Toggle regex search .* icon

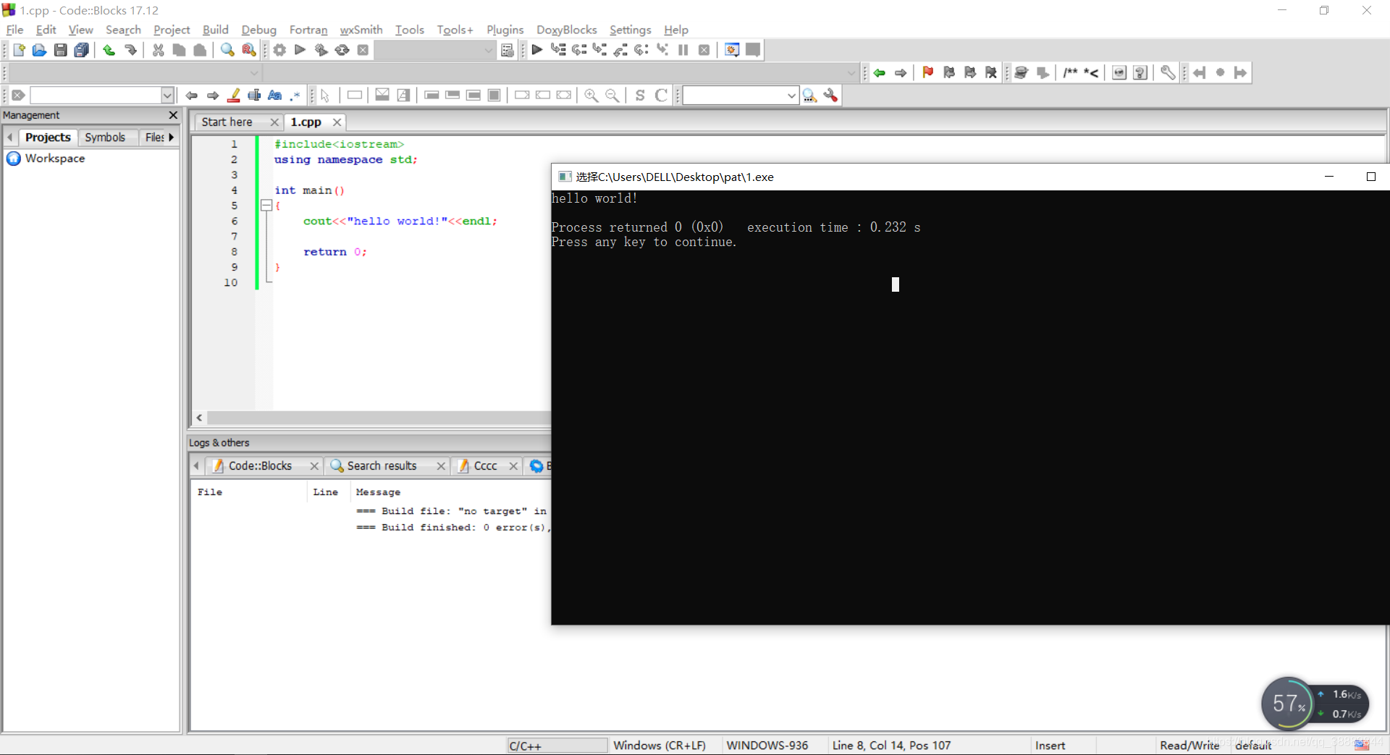295,95
